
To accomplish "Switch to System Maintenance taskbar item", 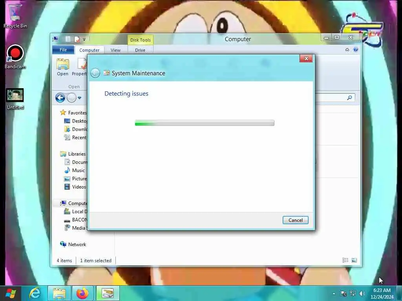I will pyautogui.click(x=108, y=293).
